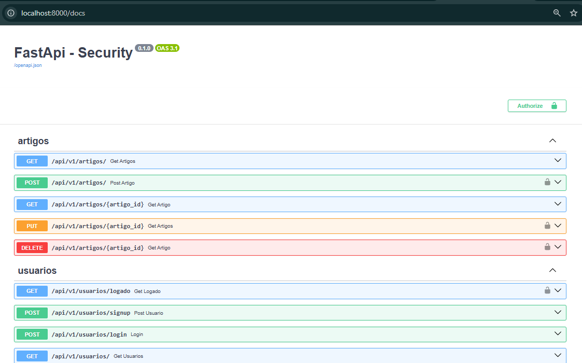Click the FastApi - Security title

click(x=73, y=53)
